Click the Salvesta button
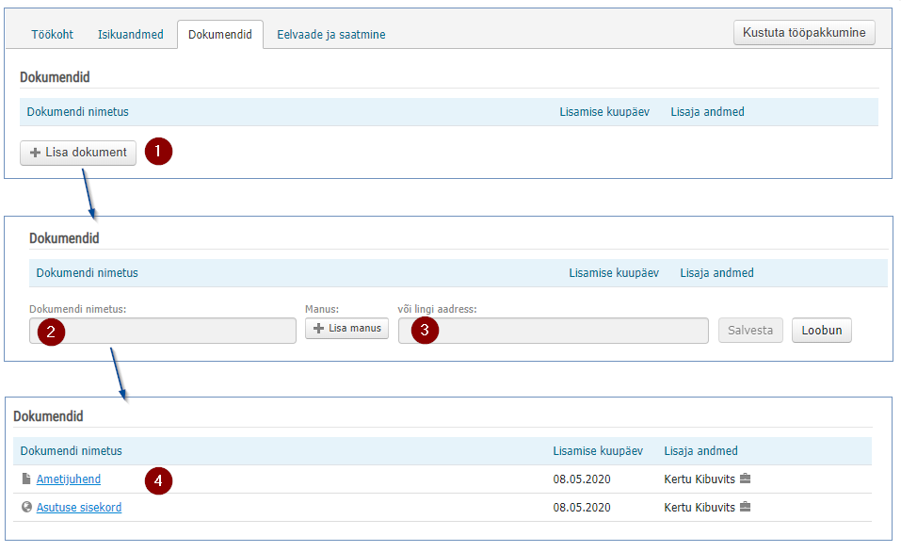Image resolution: width=901 pixels, height=552 pixels. pyautogui.click(x=750, y=330)
